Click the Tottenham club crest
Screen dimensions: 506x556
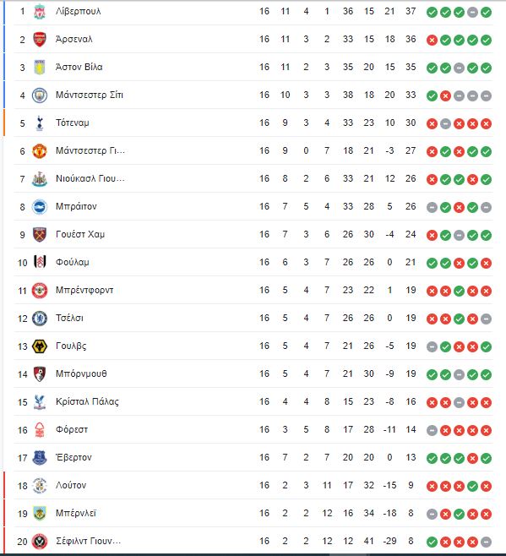pos(40,123)
